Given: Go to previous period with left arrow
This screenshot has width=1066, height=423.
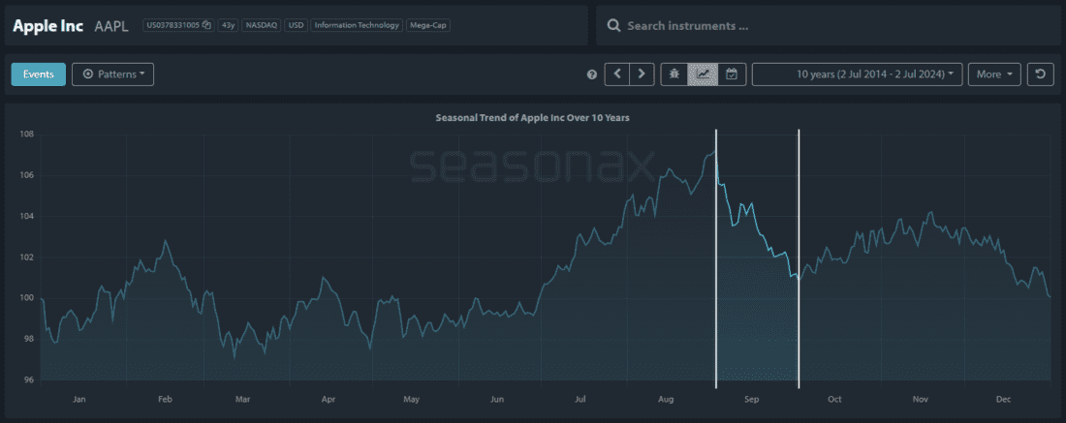Looking at the screenshot, I should tap(617, 75).
